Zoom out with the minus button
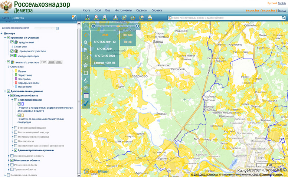The height and width of the screenshot is (178, 288). [x=93, y=26]
